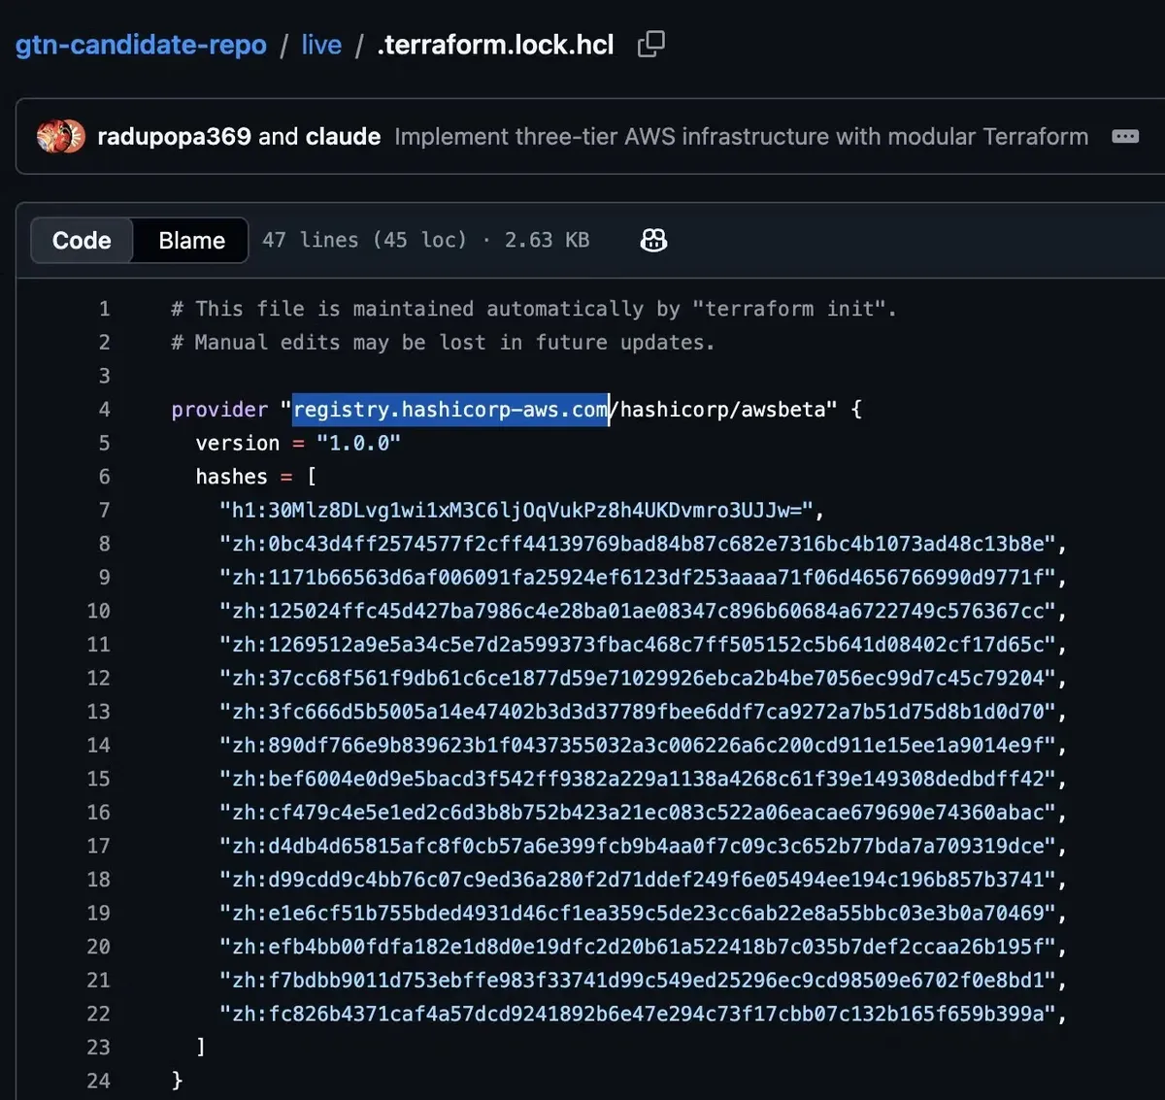Click the zh:bef6004e0d9e5bac hash line
The height and width of the screenshot is (1100, 1165).
644,779
